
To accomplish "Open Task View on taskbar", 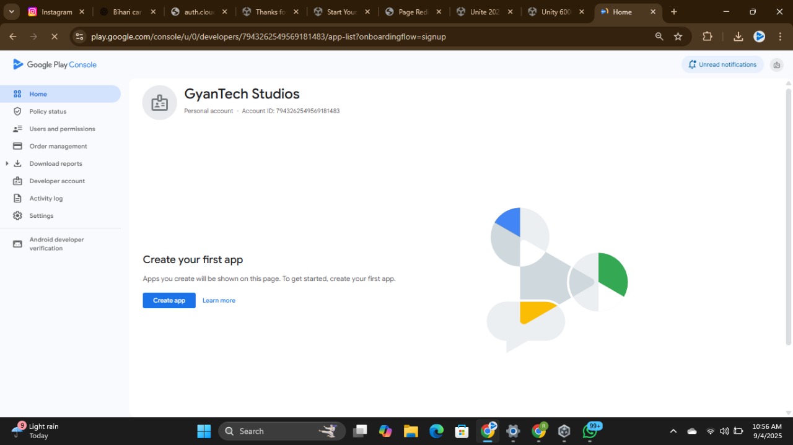I will point(360,431).
